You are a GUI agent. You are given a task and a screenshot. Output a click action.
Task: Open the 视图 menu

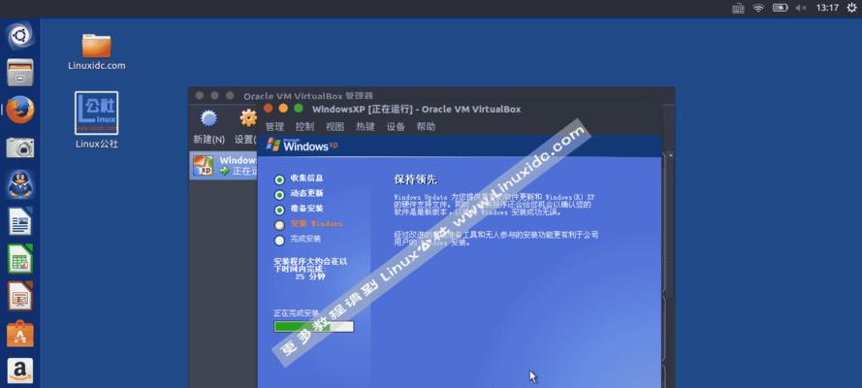coord(335,126)
